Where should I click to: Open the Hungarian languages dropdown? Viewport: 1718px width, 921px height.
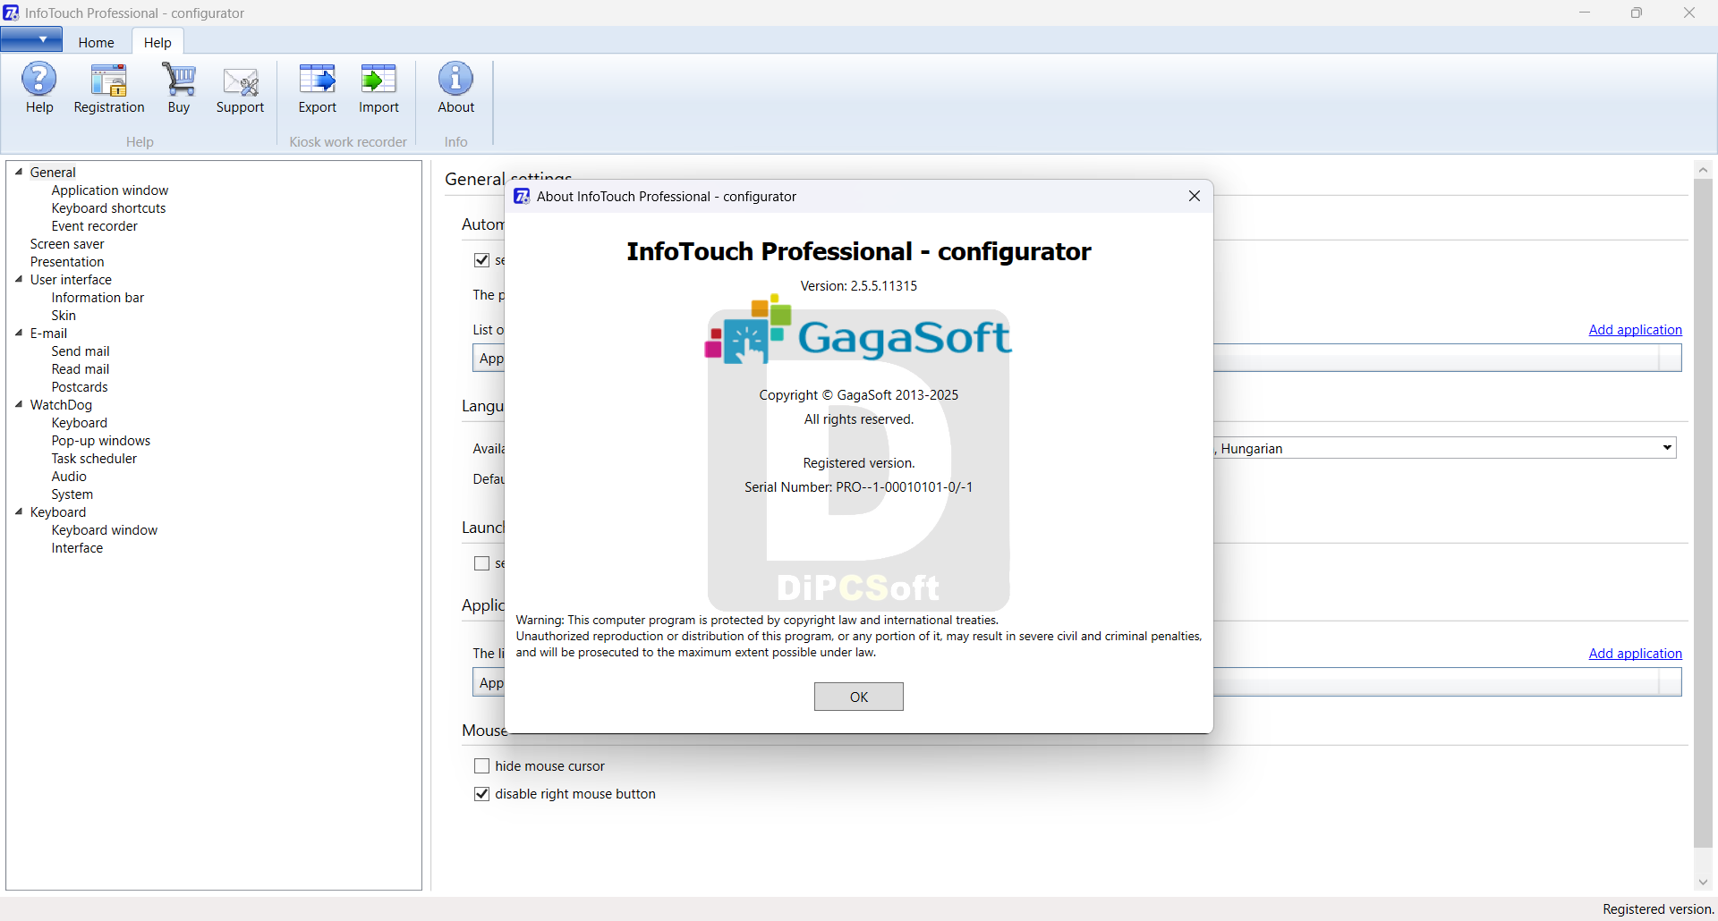(1668, 448)
